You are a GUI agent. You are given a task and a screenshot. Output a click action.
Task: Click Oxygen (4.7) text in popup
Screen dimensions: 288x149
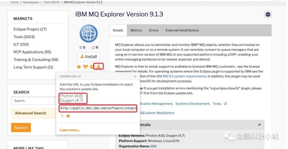coord(71,100)
